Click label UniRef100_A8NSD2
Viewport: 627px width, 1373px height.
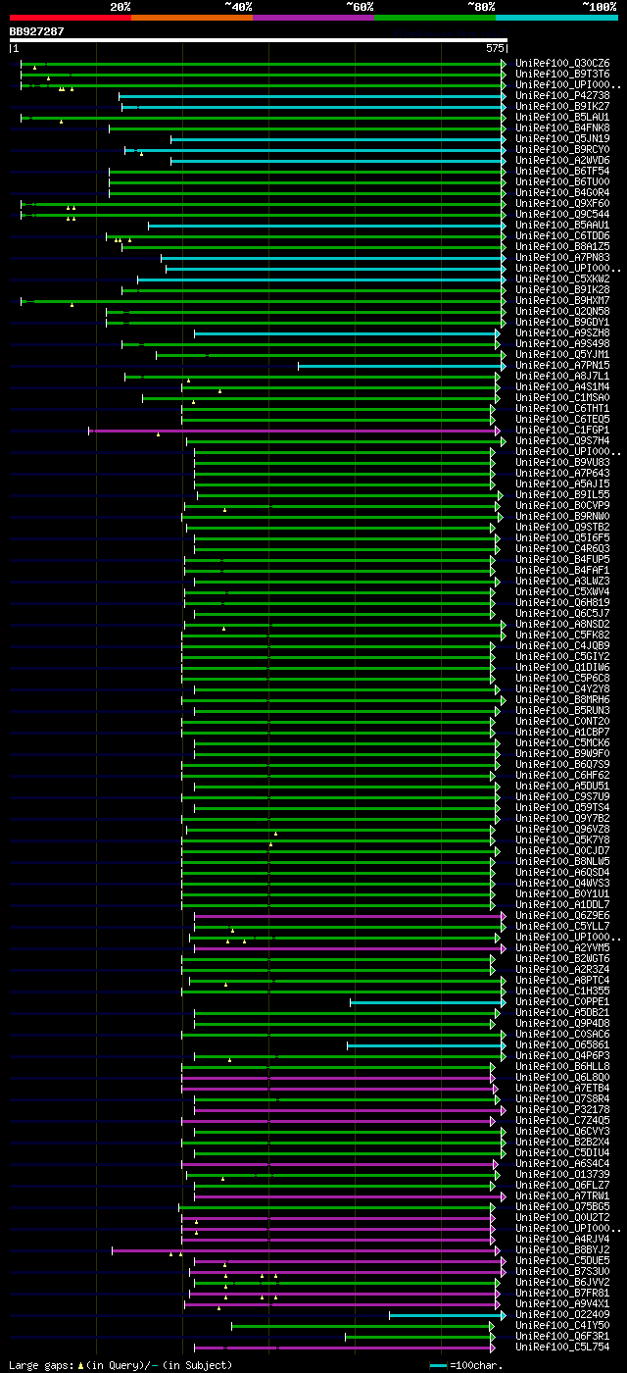[562, 625]
